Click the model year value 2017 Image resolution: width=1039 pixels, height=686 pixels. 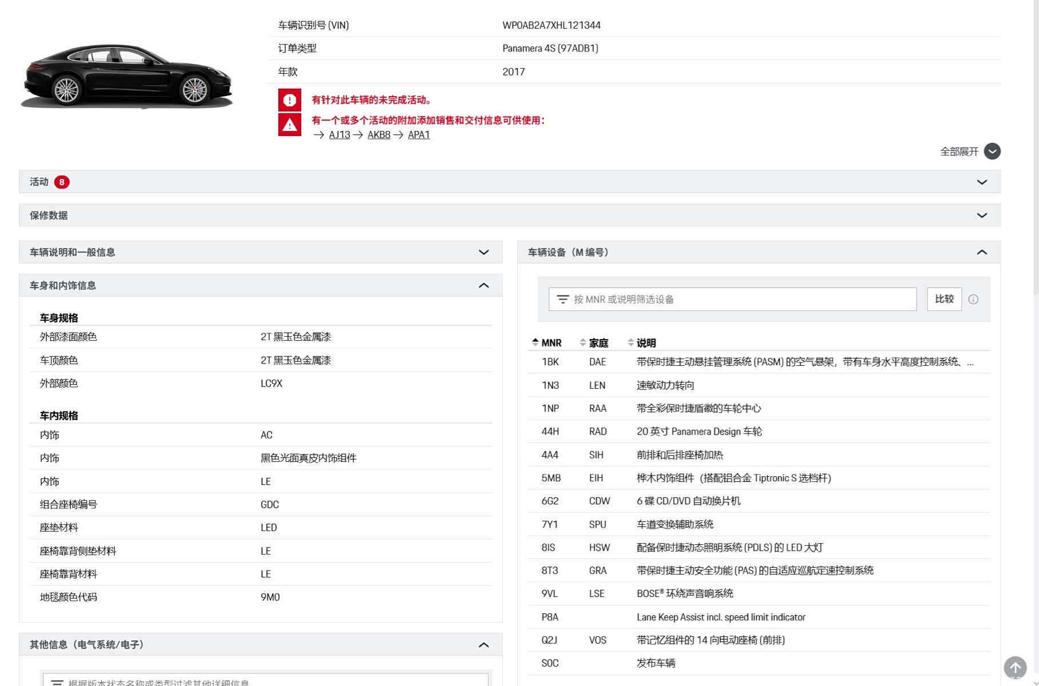pyautogui.click(x=514, y=72)
